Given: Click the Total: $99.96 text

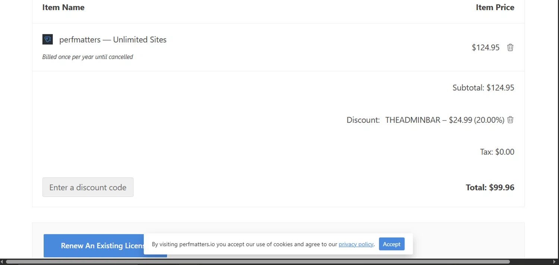Looking at the screenshot, I should [490, 187].
